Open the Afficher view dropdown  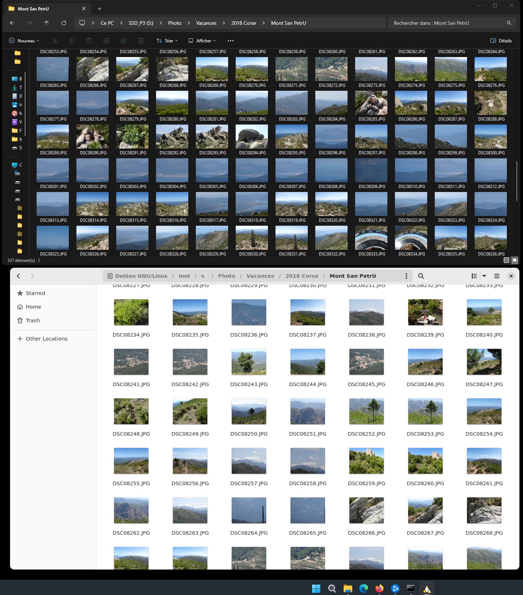coord(202,41)
